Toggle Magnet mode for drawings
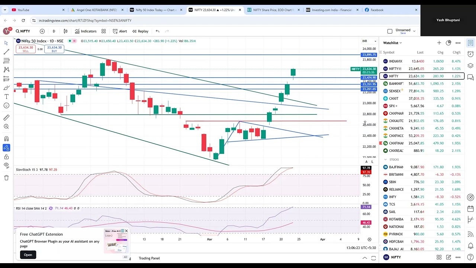This screenshot has height=268, width=476. [6, 139]
